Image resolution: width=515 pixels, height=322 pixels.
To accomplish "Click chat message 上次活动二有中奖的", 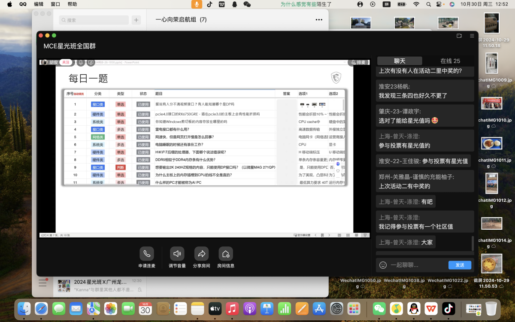I will point(404,186).
